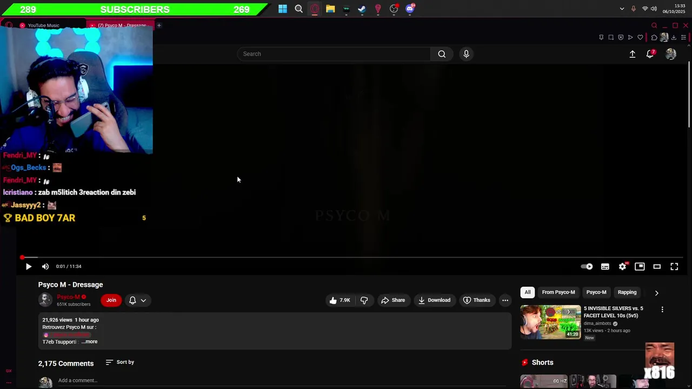Screen dimensions: 692x389
Task: Open Psyco-M channel avatar
Action: coord(45,300)
